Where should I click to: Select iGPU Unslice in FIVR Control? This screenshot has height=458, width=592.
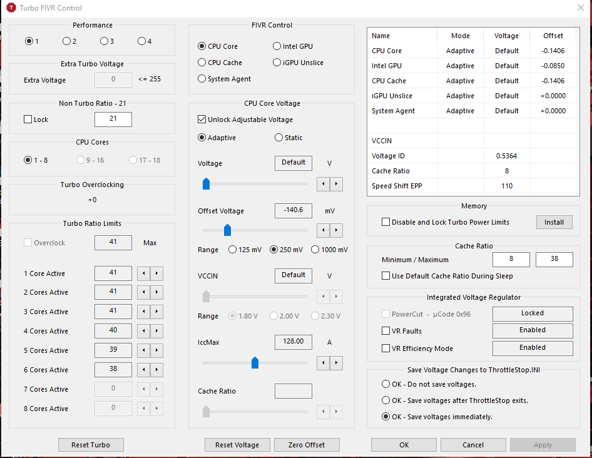298,63
